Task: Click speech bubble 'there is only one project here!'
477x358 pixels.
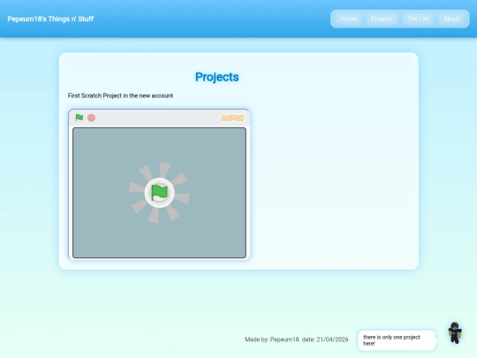Action: click(397, 340)
